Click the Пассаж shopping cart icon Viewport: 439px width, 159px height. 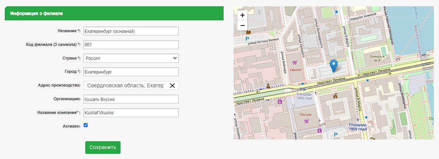[x=306, y=121]
